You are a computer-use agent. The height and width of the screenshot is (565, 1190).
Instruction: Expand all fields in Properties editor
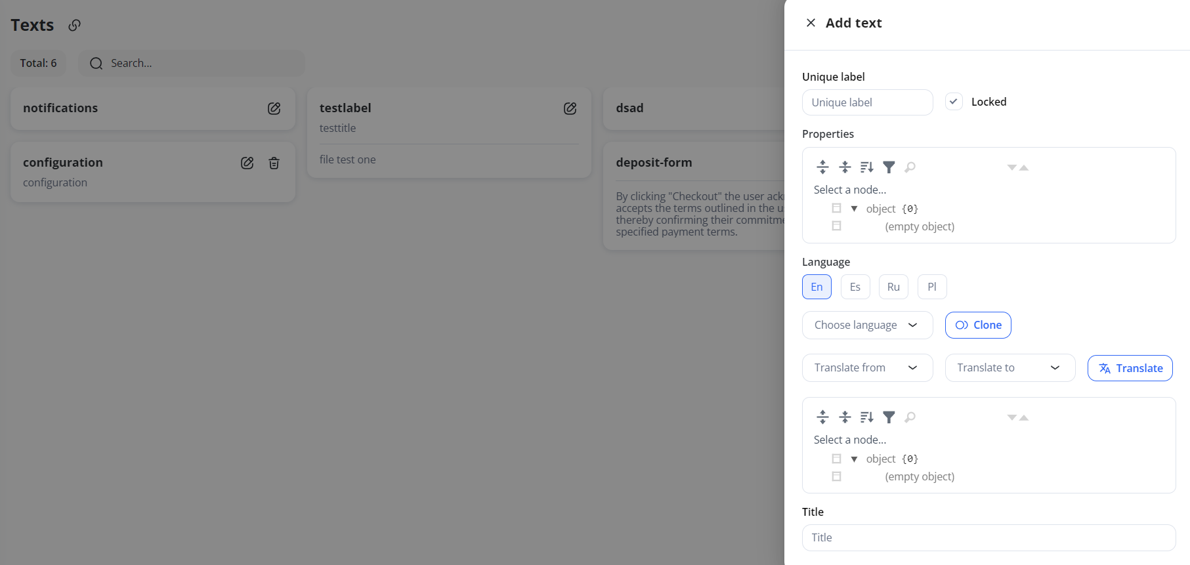pyautogui.click(x=822, y=167)
